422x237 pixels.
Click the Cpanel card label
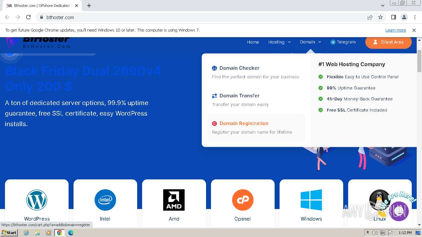[x=243, y=219]
